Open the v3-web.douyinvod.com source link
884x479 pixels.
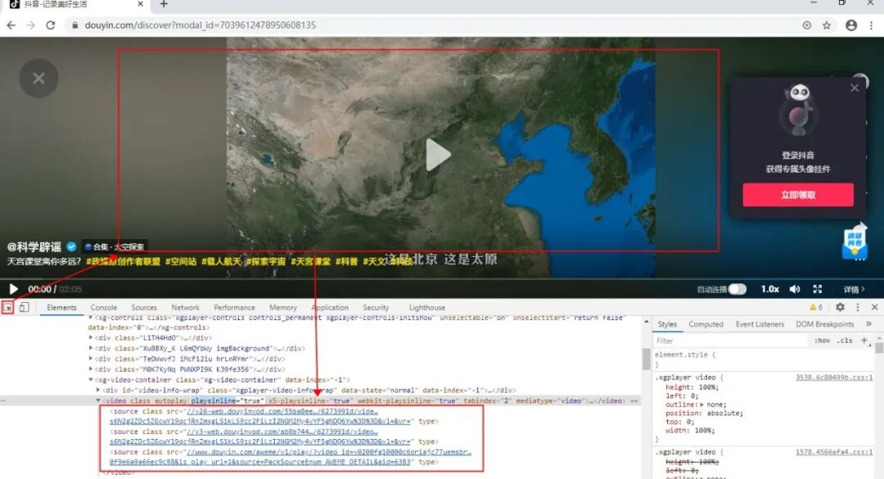coord(282,432)
